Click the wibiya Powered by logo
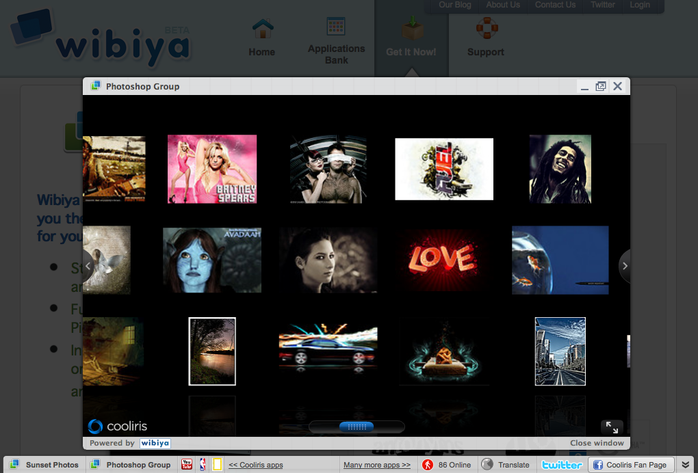 pyautogui.click(x=155, y=443)
